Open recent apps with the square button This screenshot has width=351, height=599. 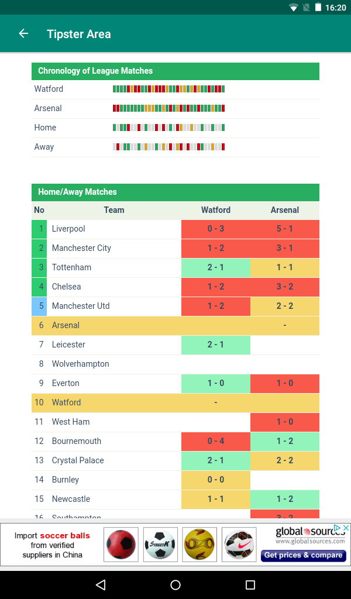[x=250, y=584]
